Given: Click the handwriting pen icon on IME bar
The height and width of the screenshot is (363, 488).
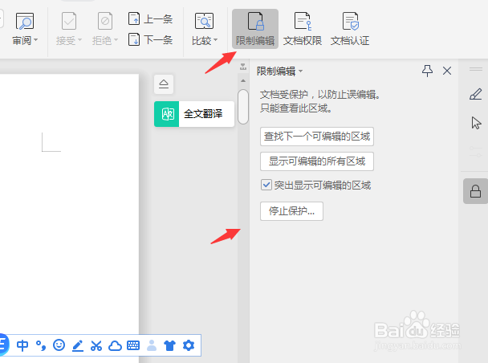Looking at the screenshot, I should click(x=78, y=345).
